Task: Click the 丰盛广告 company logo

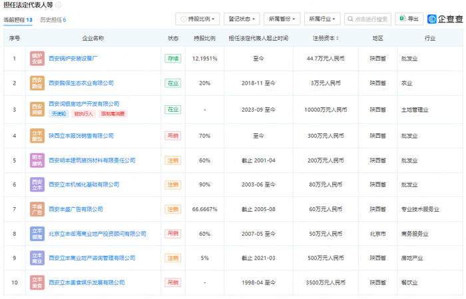Action: click(x=37, y=209)
